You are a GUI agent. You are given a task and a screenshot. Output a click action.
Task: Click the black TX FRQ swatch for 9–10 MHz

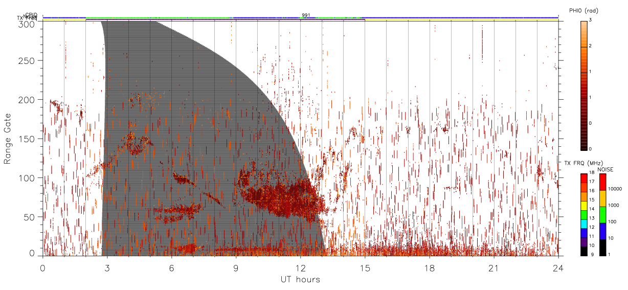(x=584, y=251)
